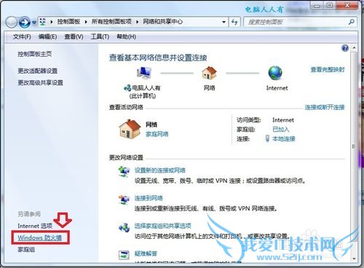
Task: Click scrollbar up arrow in content pane
Action: point(354,48)
